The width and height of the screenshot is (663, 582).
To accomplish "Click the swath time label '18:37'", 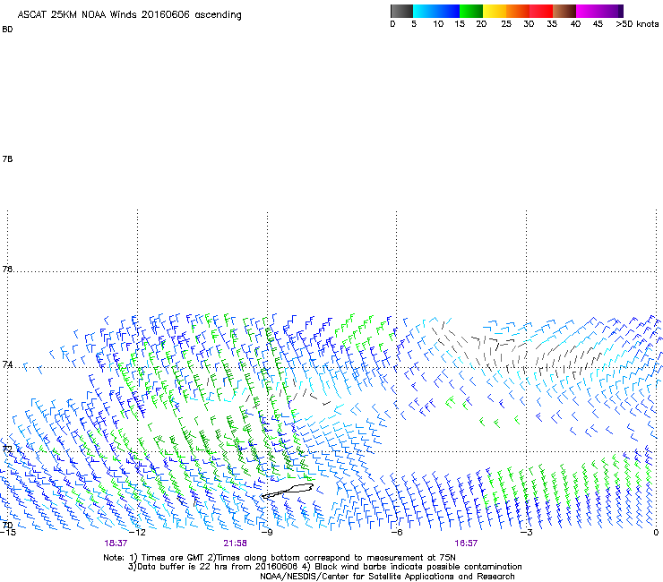I will tap(116, 543).
